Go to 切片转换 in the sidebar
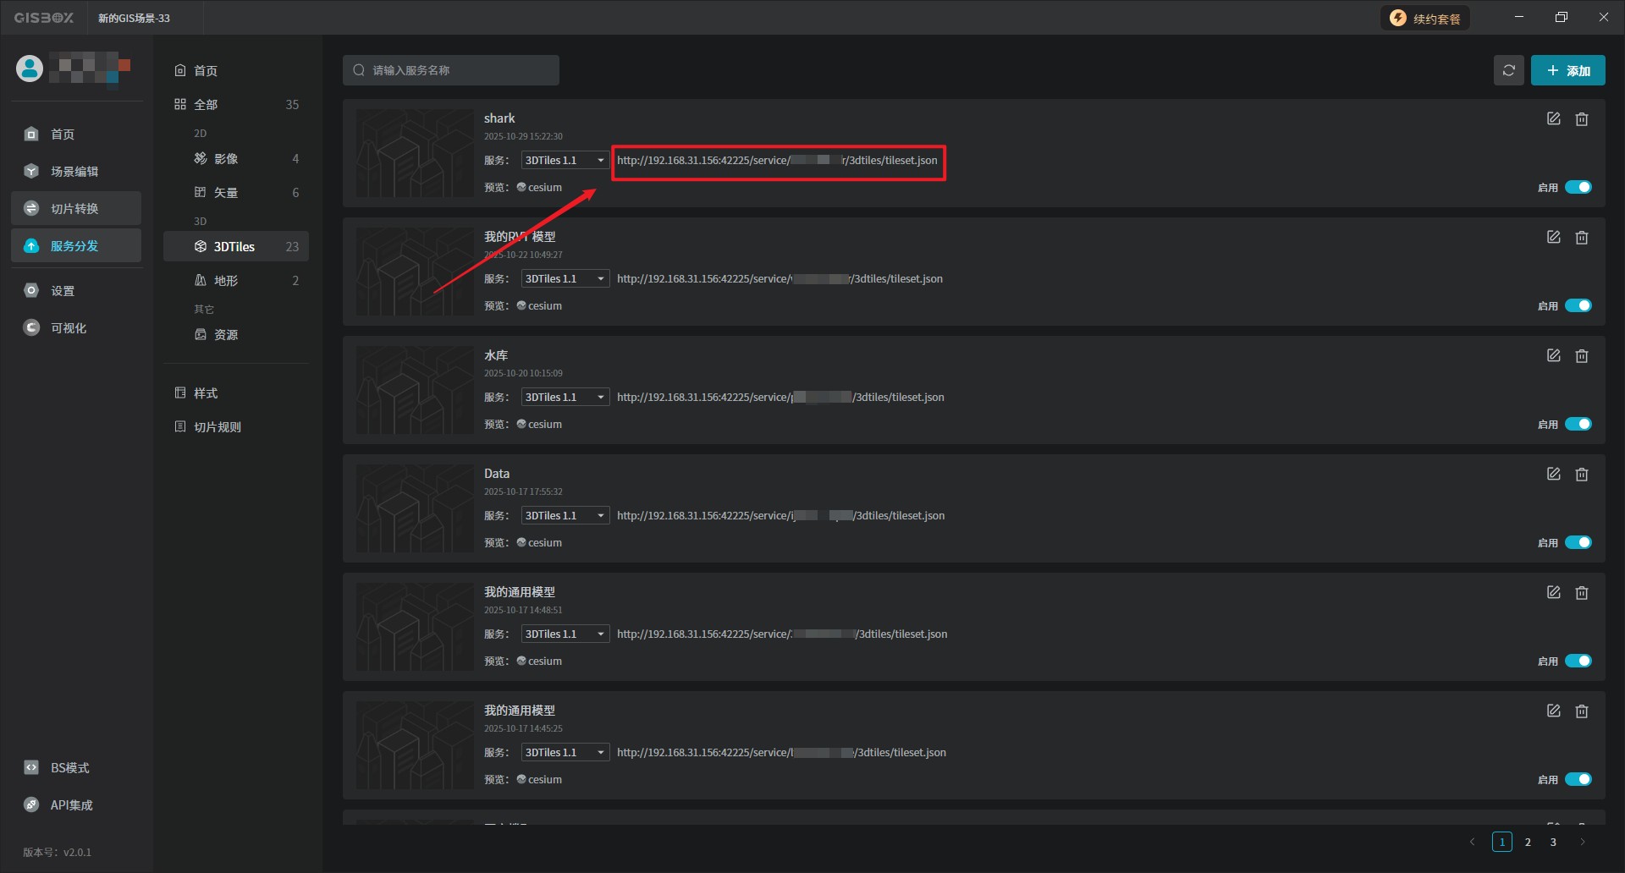 pyautogui.click(x=74, y=209)
